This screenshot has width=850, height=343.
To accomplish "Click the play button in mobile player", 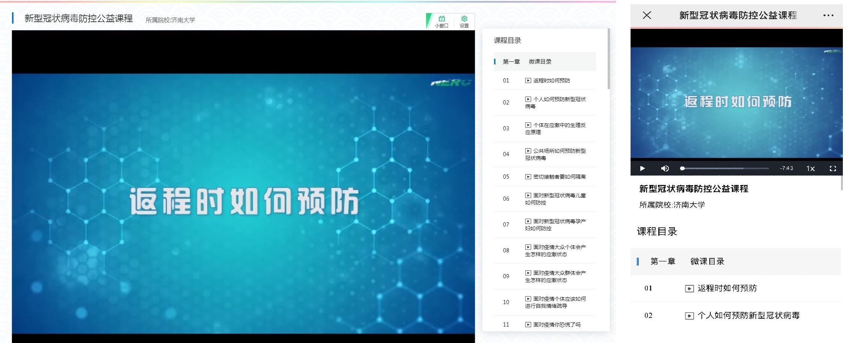I will (x=642, y=169).
